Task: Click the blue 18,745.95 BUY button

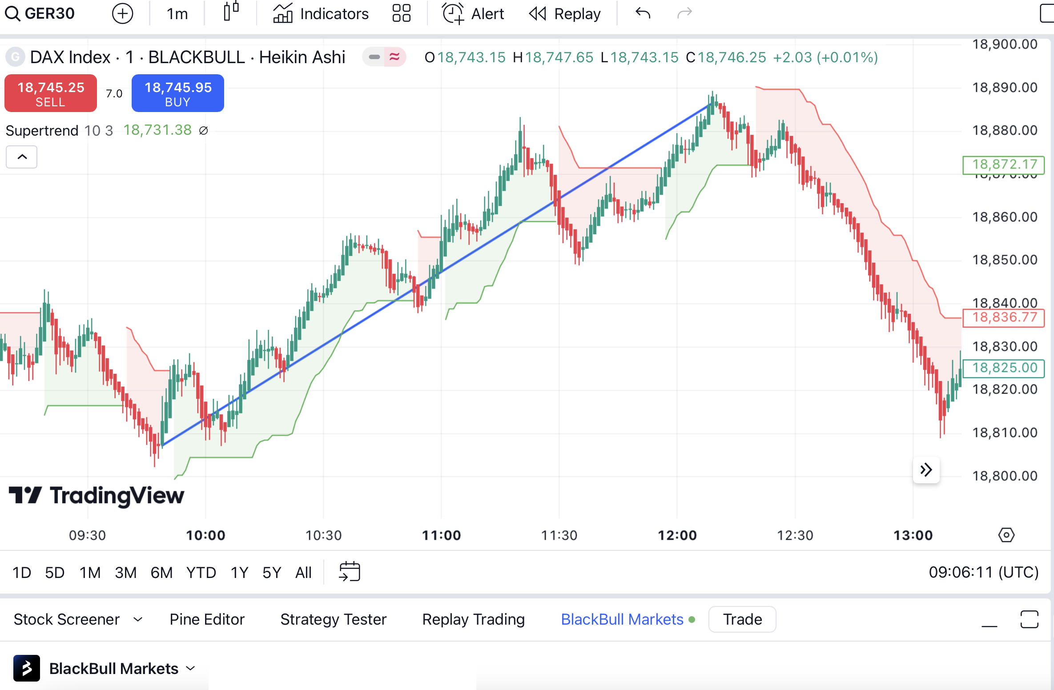Action: (178, 93)
